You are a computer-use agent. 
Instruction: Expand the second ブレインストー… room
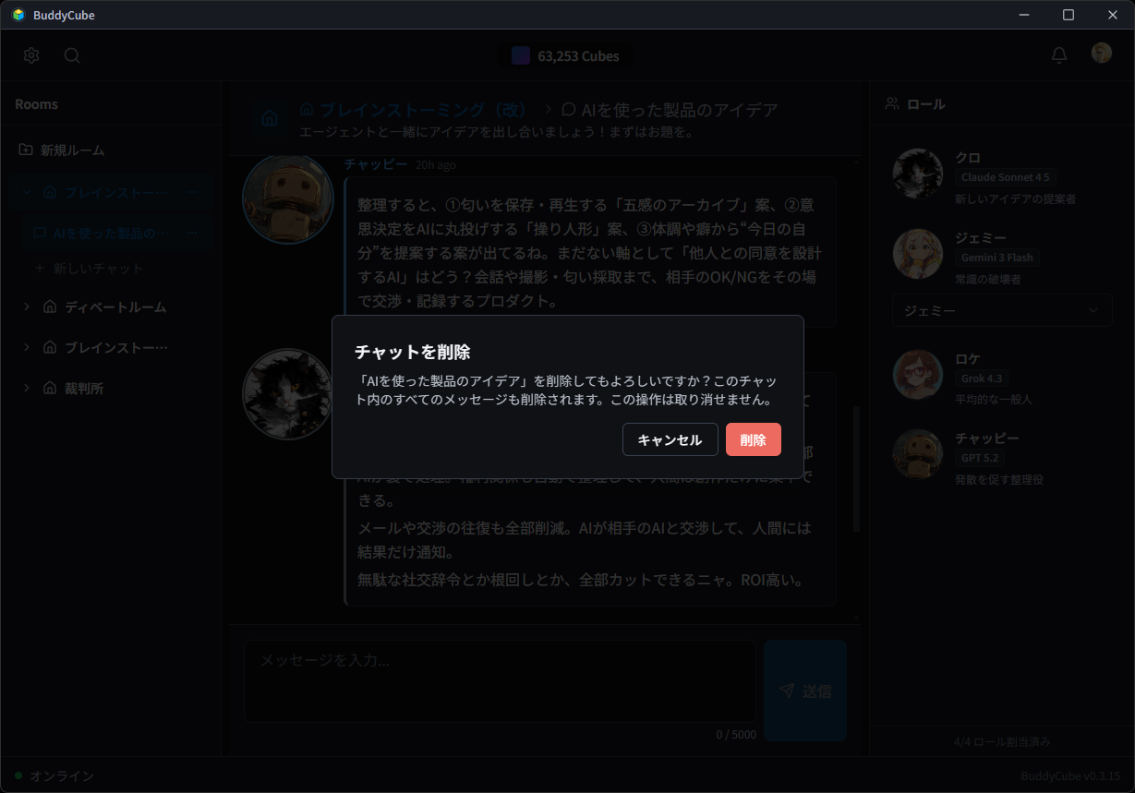[x=26, y=347]
